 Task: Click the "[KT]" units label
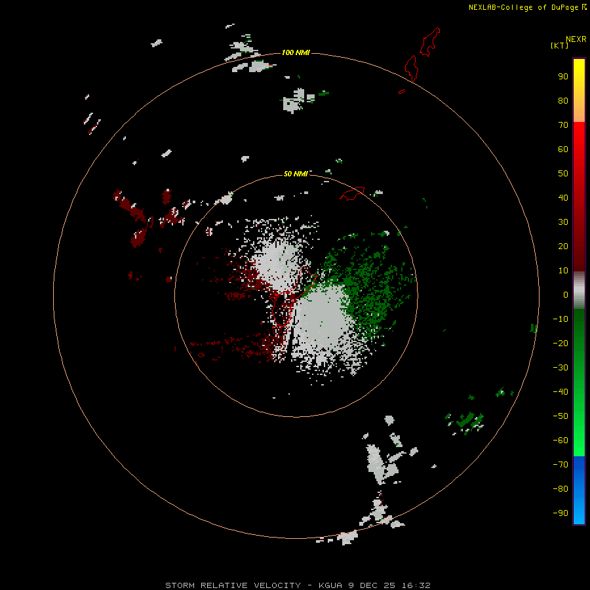[559, 45]
